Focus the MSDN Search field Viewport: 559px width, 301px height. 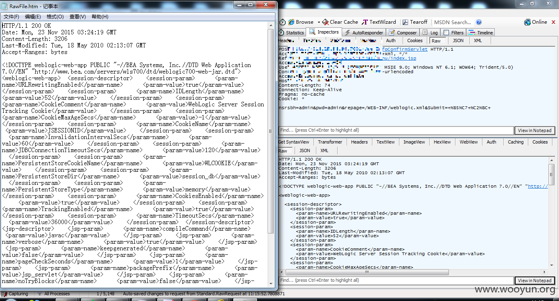(x=453, y=22)
